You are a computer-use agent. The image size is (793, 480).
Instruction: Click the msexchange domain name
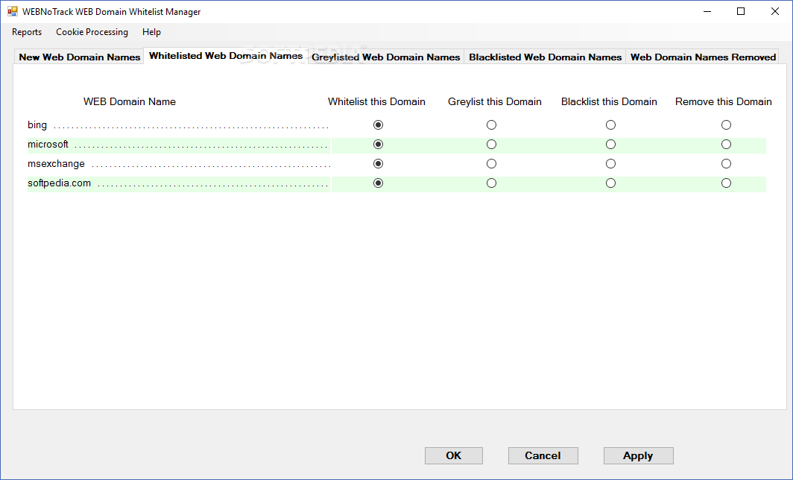(56, 164)
